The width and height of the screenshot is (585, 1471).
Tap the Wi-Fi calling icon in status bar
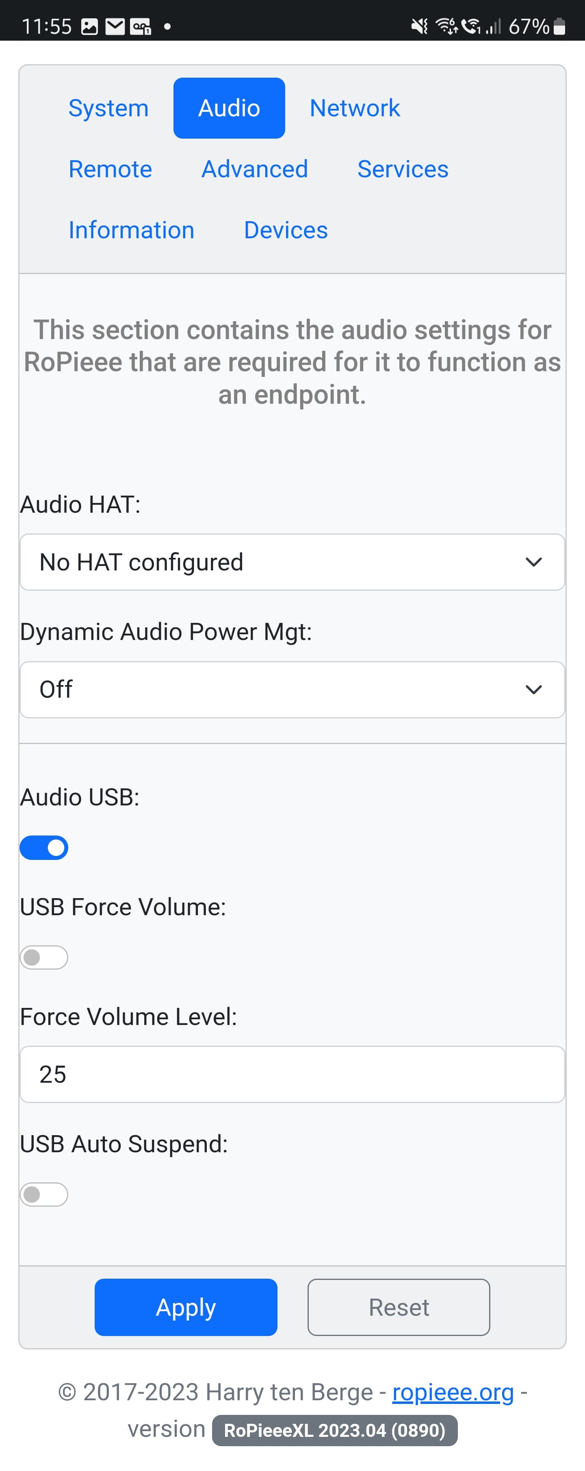(x=471, y=26)
